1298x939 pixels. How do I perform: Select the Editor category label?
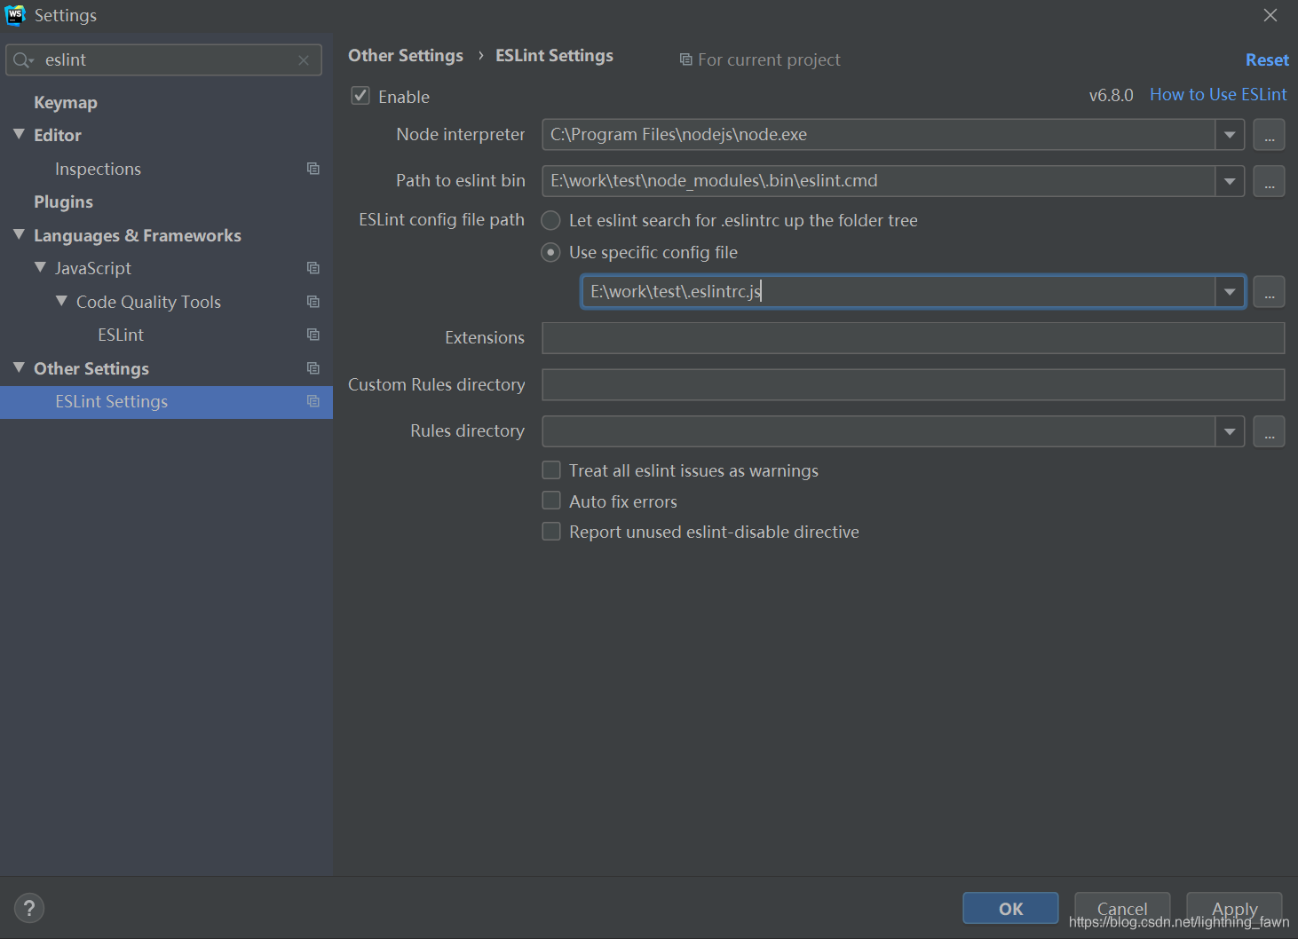(x=58, y=135)
